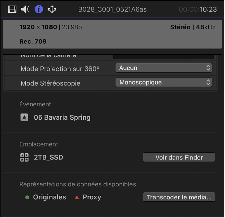225x218 pixels.
Task: Click the red Proxy warning triangle
Action: 77,197
